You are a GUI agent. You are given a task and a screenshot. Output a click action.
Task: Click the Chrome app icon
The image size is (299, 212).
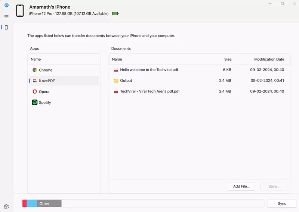tap(35, 70)
